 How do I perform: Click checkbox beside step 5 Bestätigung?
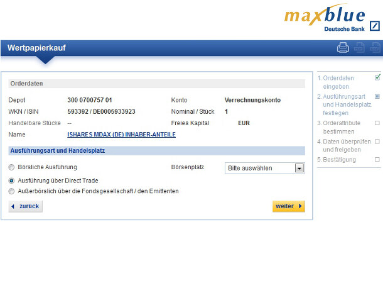click(377, 160)
